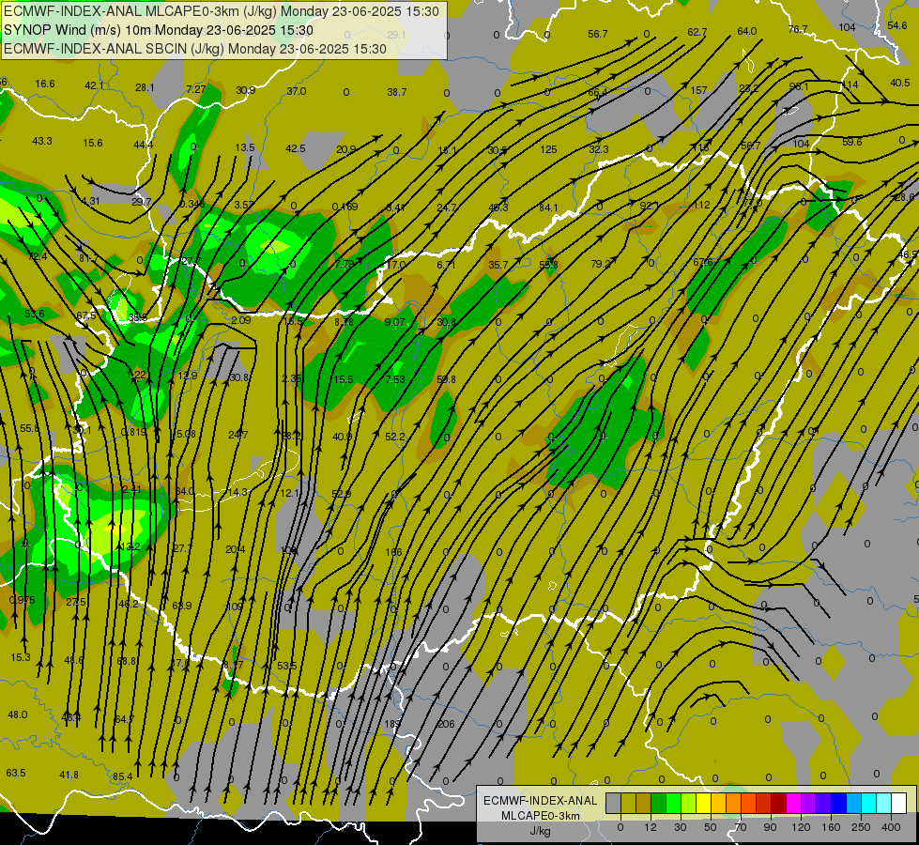Click the map value 46.2

129,604
